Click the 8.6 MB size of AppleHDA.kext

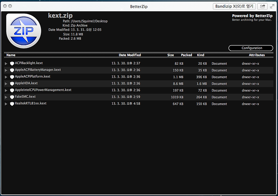pyautogui.click(x=178, y=84)
